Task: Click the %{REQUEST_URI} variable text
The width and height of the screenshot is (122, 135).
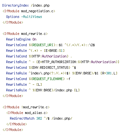Action: pos(42,45)
